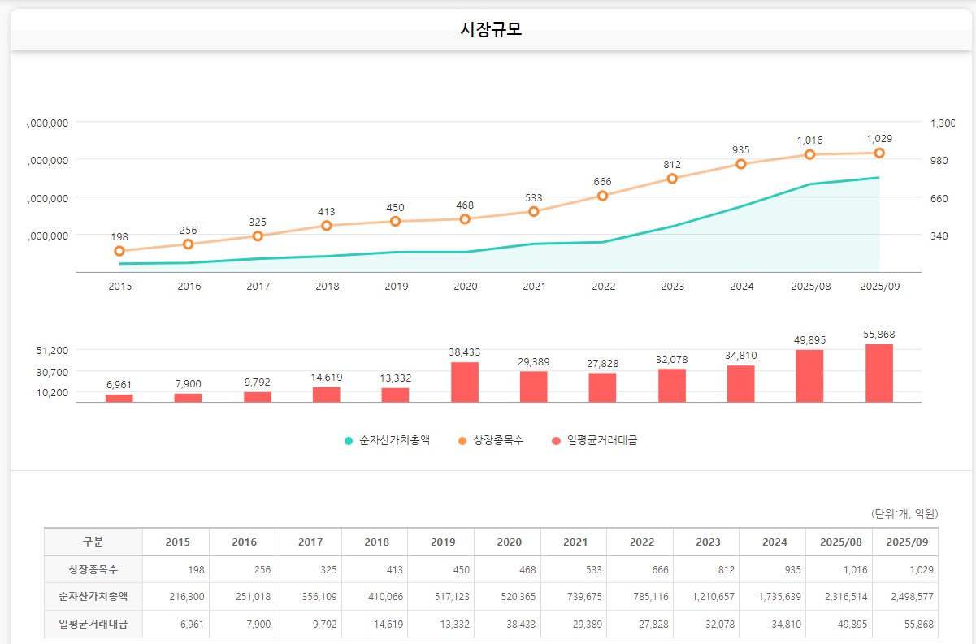Click the 구분 table header cell

pyautogui.click(x=93, y=542)
